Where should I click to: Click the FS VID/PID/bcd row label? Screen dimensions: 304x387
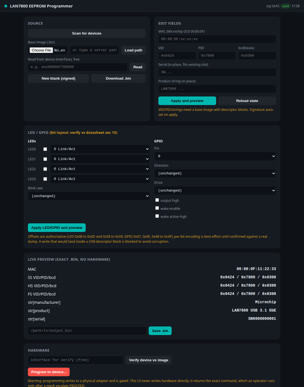tap(42, 294)
